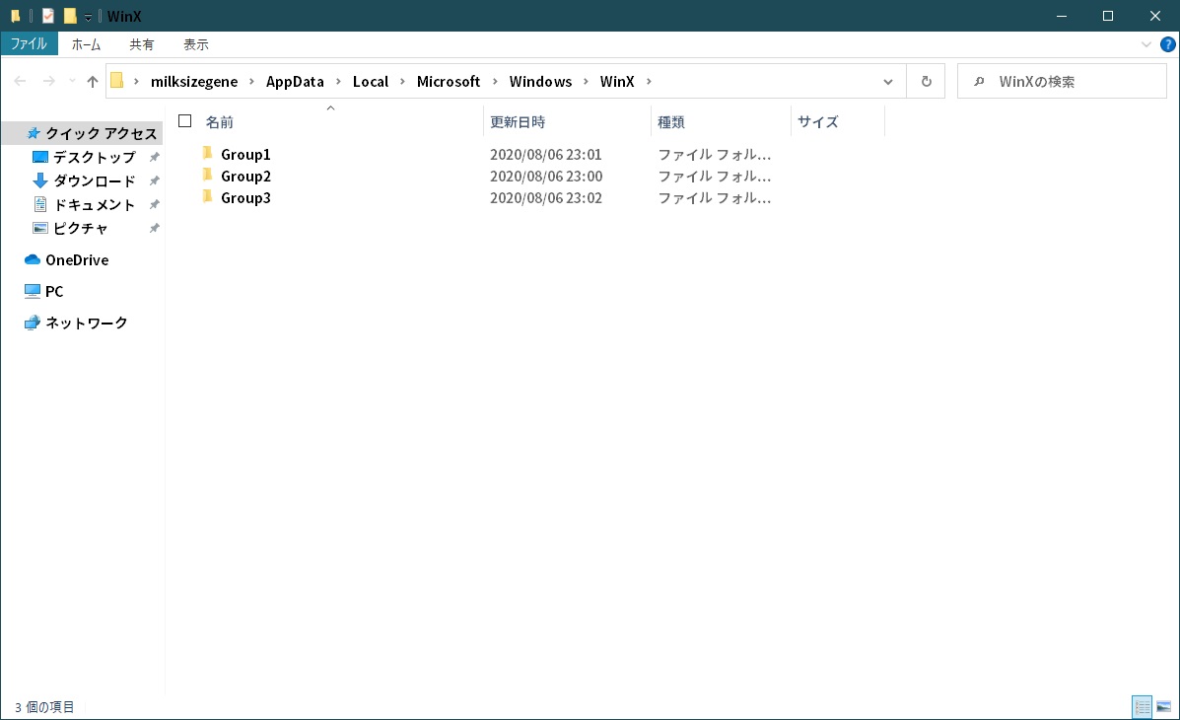Click the date 2020/08/06 23:01
Viewport: 1180px width, 720px height.
(546, 155)
